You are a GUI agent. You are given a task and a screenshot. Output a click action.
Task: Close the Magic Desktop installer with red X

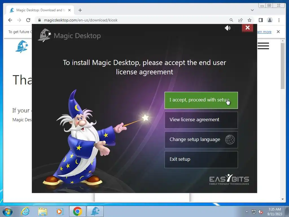click(248, 28)
